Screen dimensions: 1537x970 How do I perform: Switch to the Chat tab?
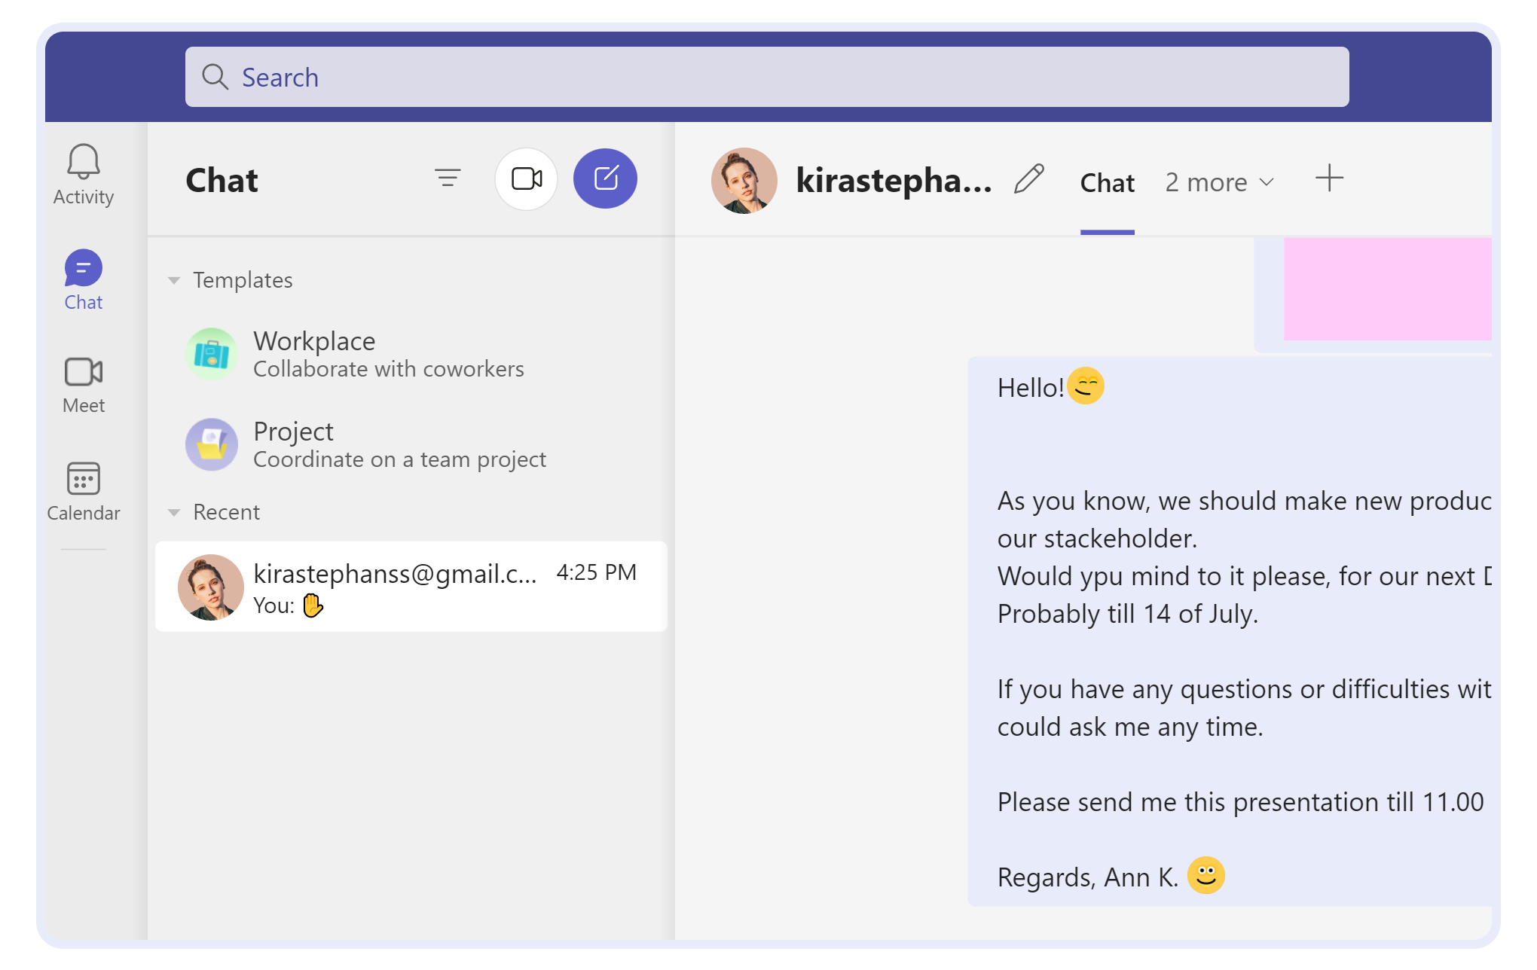(1107, 183)
